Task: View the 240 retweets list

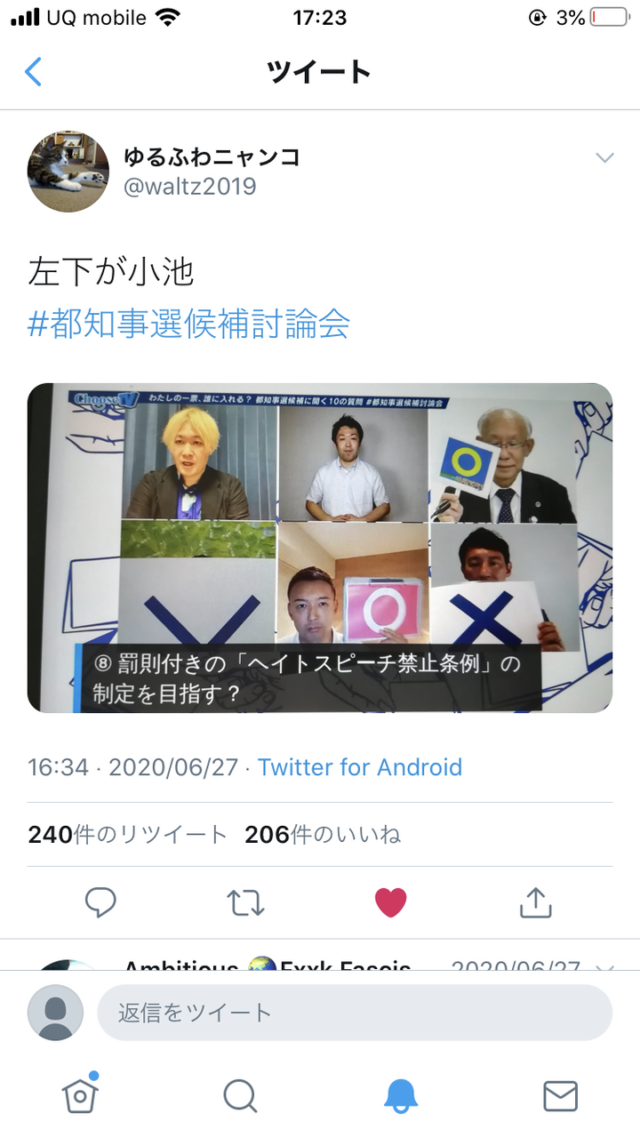Action: pyautogui.click(x=128, y=834)
